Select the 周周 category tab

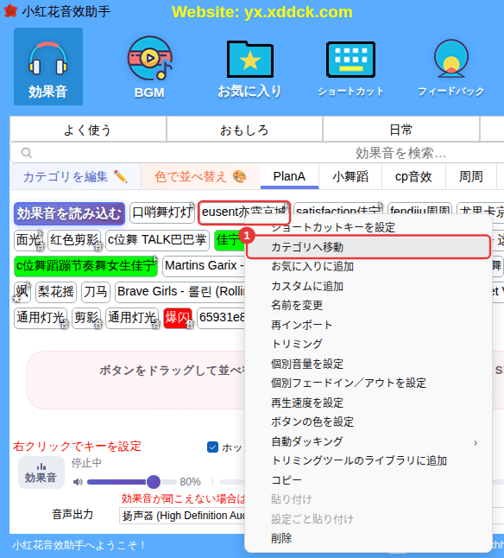pyautogui.click(x=471, y=176)
